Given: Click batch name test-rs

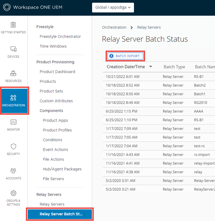Looking at the screenshot, I should 199,146.
